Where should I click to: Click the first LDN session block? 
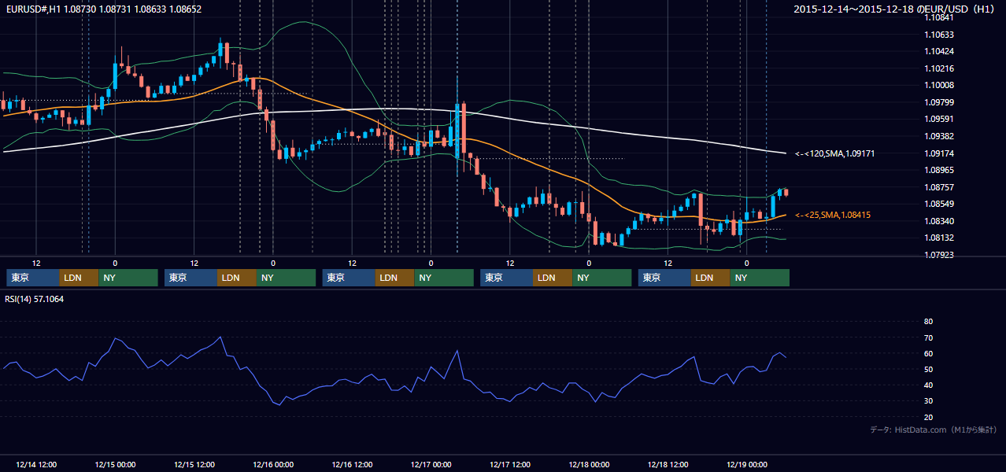[x=80, y=278]
